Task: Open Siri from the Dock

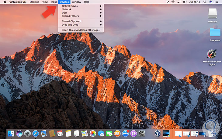Action: coord(19,134)
